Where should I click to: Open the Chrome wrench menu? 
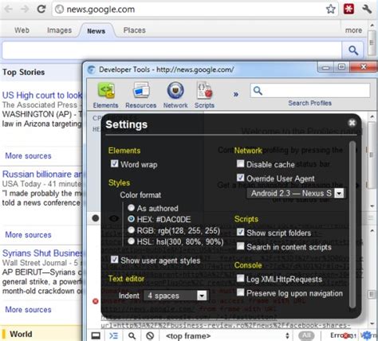(368, 10)
